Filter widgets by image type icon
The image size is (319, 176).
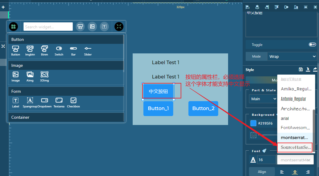(92, 27)
